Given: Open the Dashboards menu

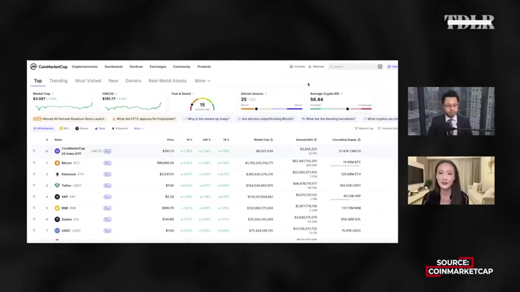Looking at the screenshot, I should pos(113,67).
